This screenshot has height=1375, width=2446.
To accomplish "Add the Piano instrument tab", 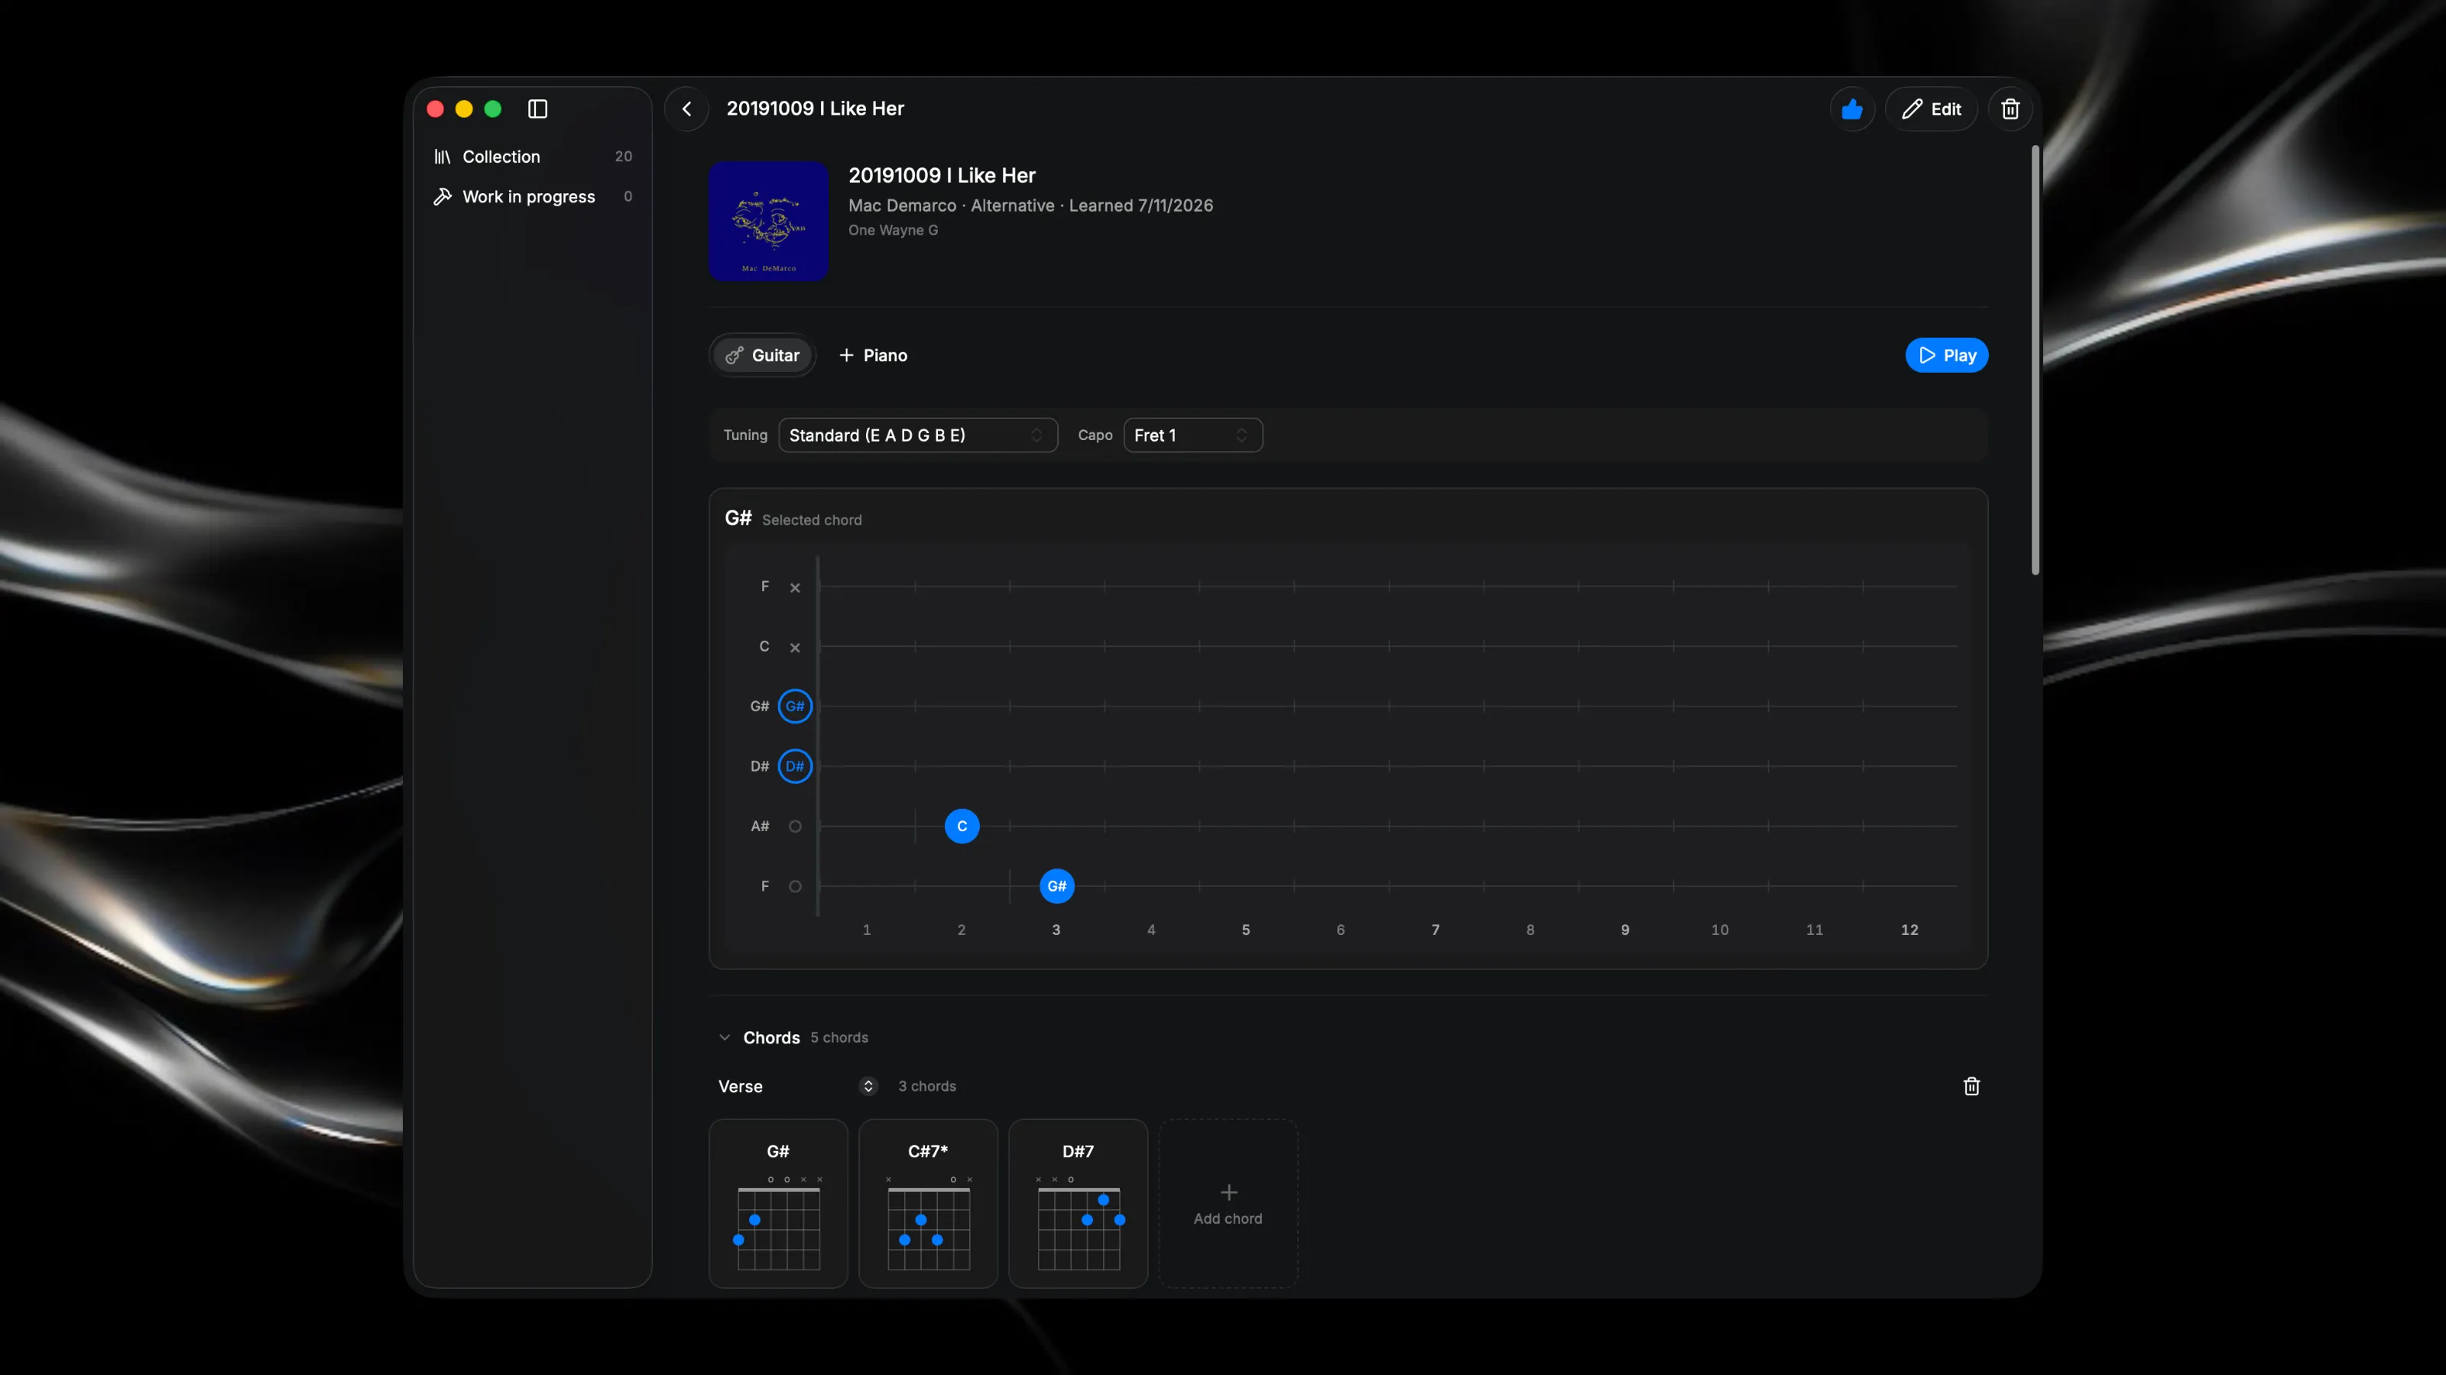I will pyautogui.click(x=874, y=355).
